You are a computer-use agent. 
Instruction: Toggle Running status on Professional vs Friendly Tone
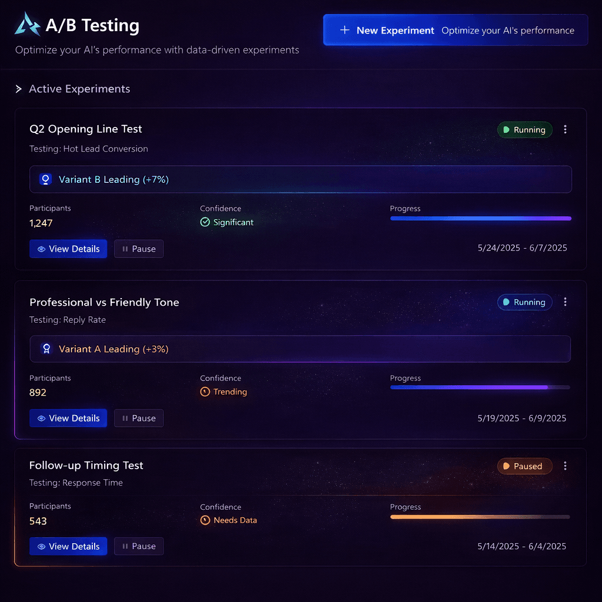click(524, 302)
